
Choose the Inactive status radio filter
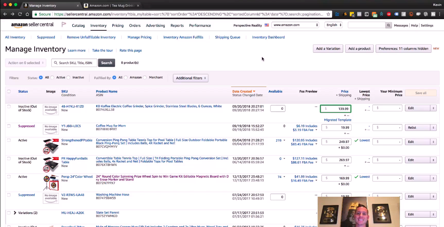69,77
